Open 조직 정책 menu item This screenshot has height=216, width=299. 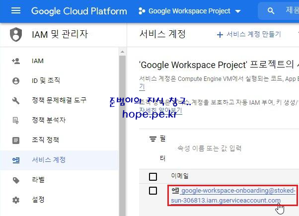tap(60, 140)
